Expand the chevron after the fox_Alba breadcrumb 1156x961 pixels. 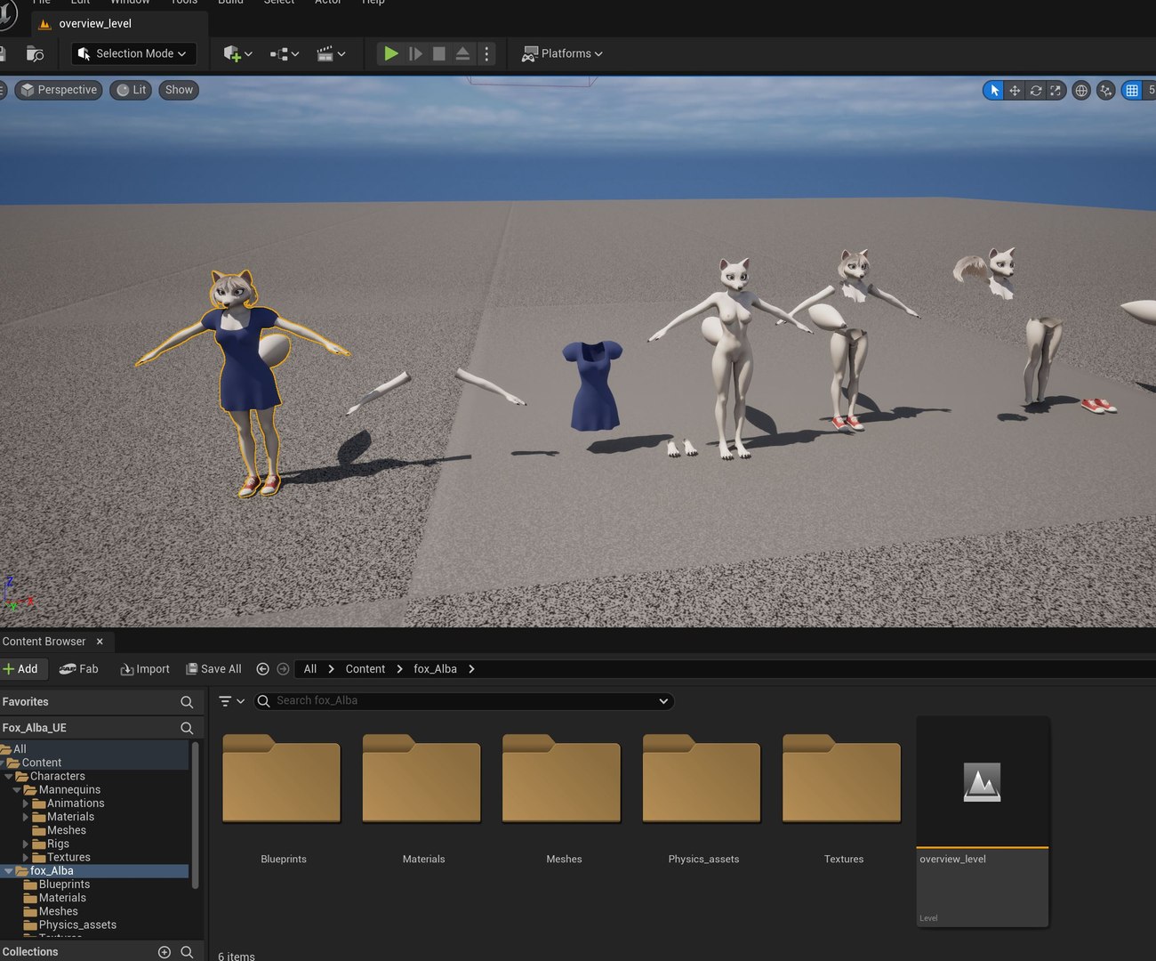point(471,669)
